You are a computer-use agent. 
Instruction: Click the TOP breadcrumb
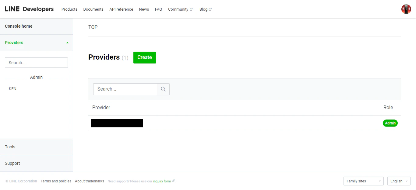point(93,27)
